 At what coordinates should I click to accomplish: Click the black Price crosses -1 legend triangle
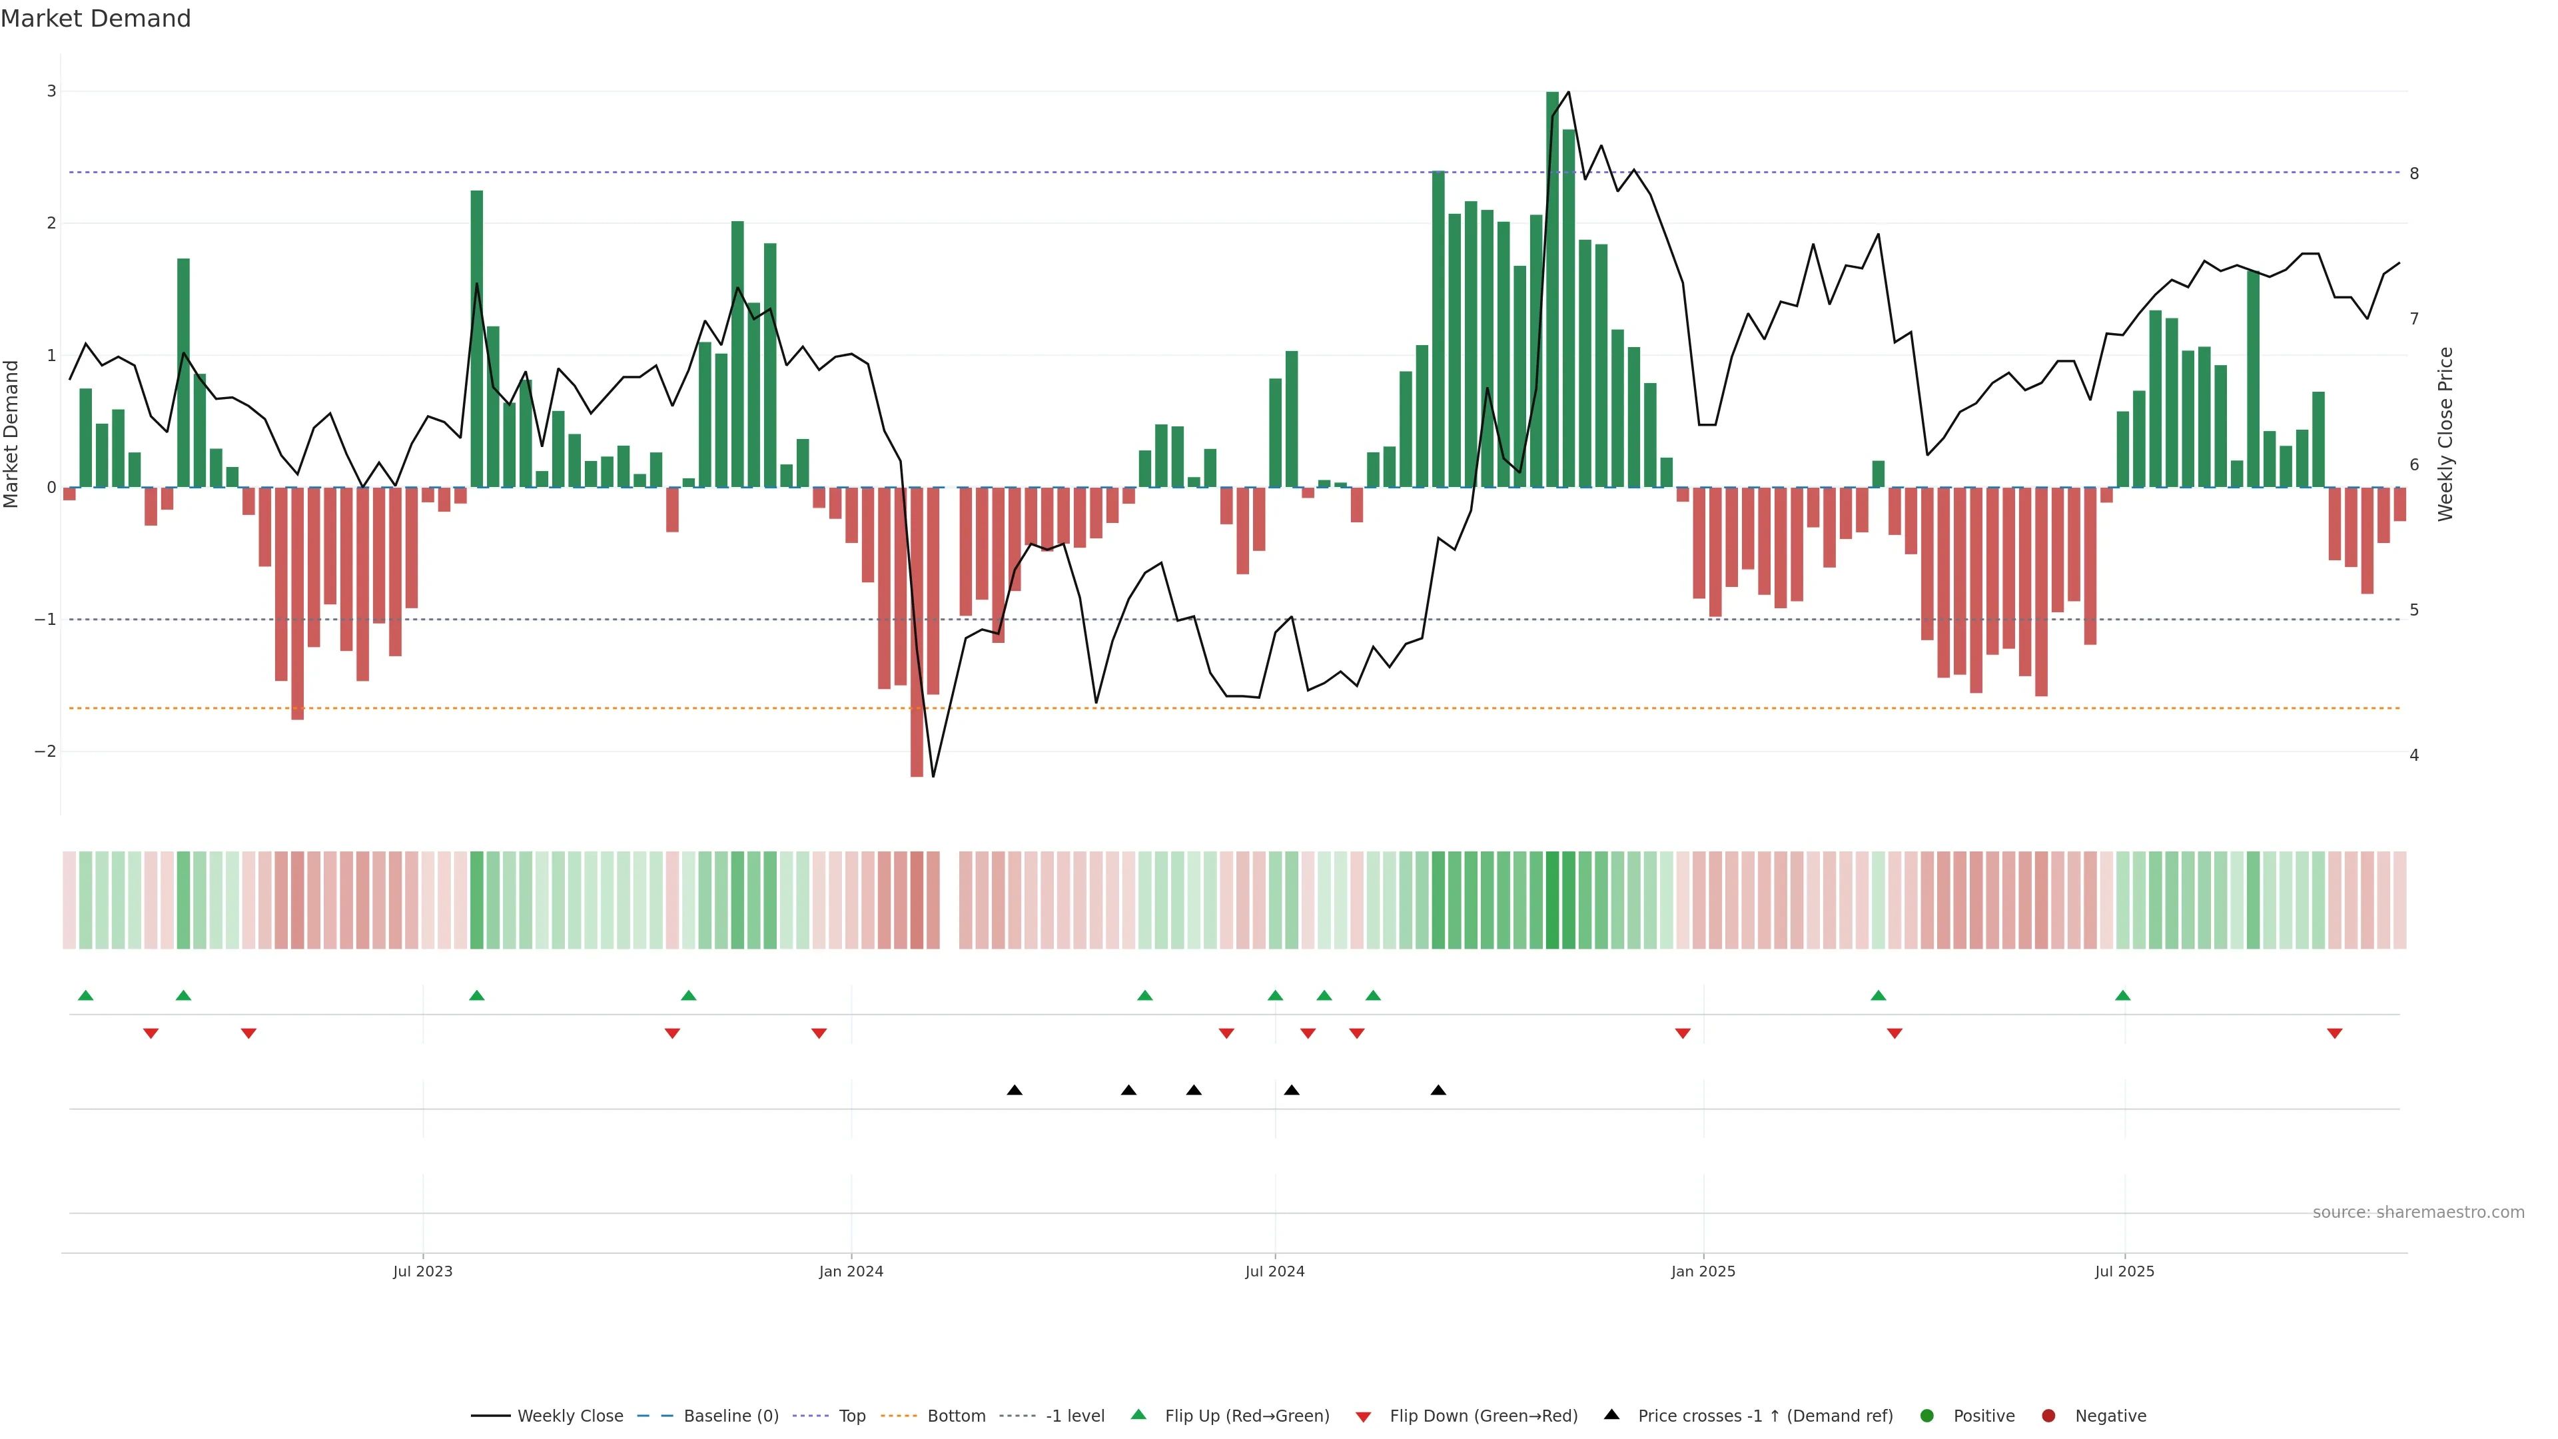pyautogui.click(x=1611, y=1415)
